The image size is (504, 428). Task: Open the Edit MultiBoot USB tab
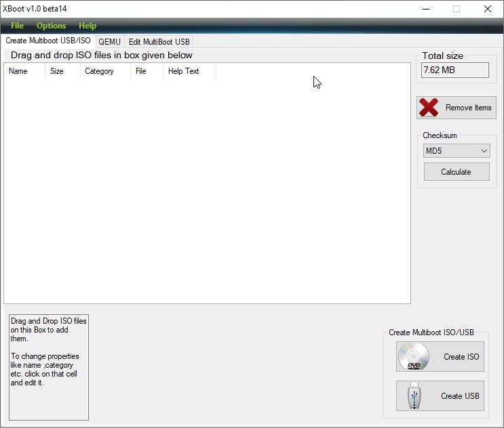[159, 42]
